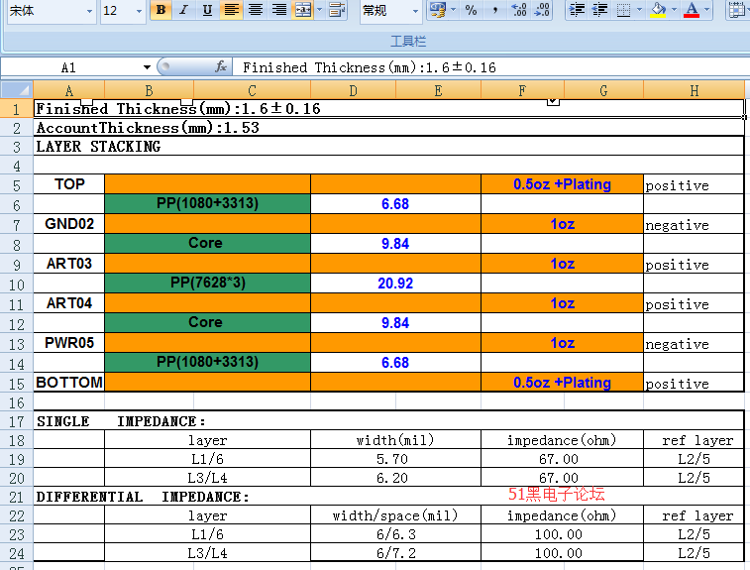
Task: Click the toolbar group label 工具栏
Action: (408, 42)
